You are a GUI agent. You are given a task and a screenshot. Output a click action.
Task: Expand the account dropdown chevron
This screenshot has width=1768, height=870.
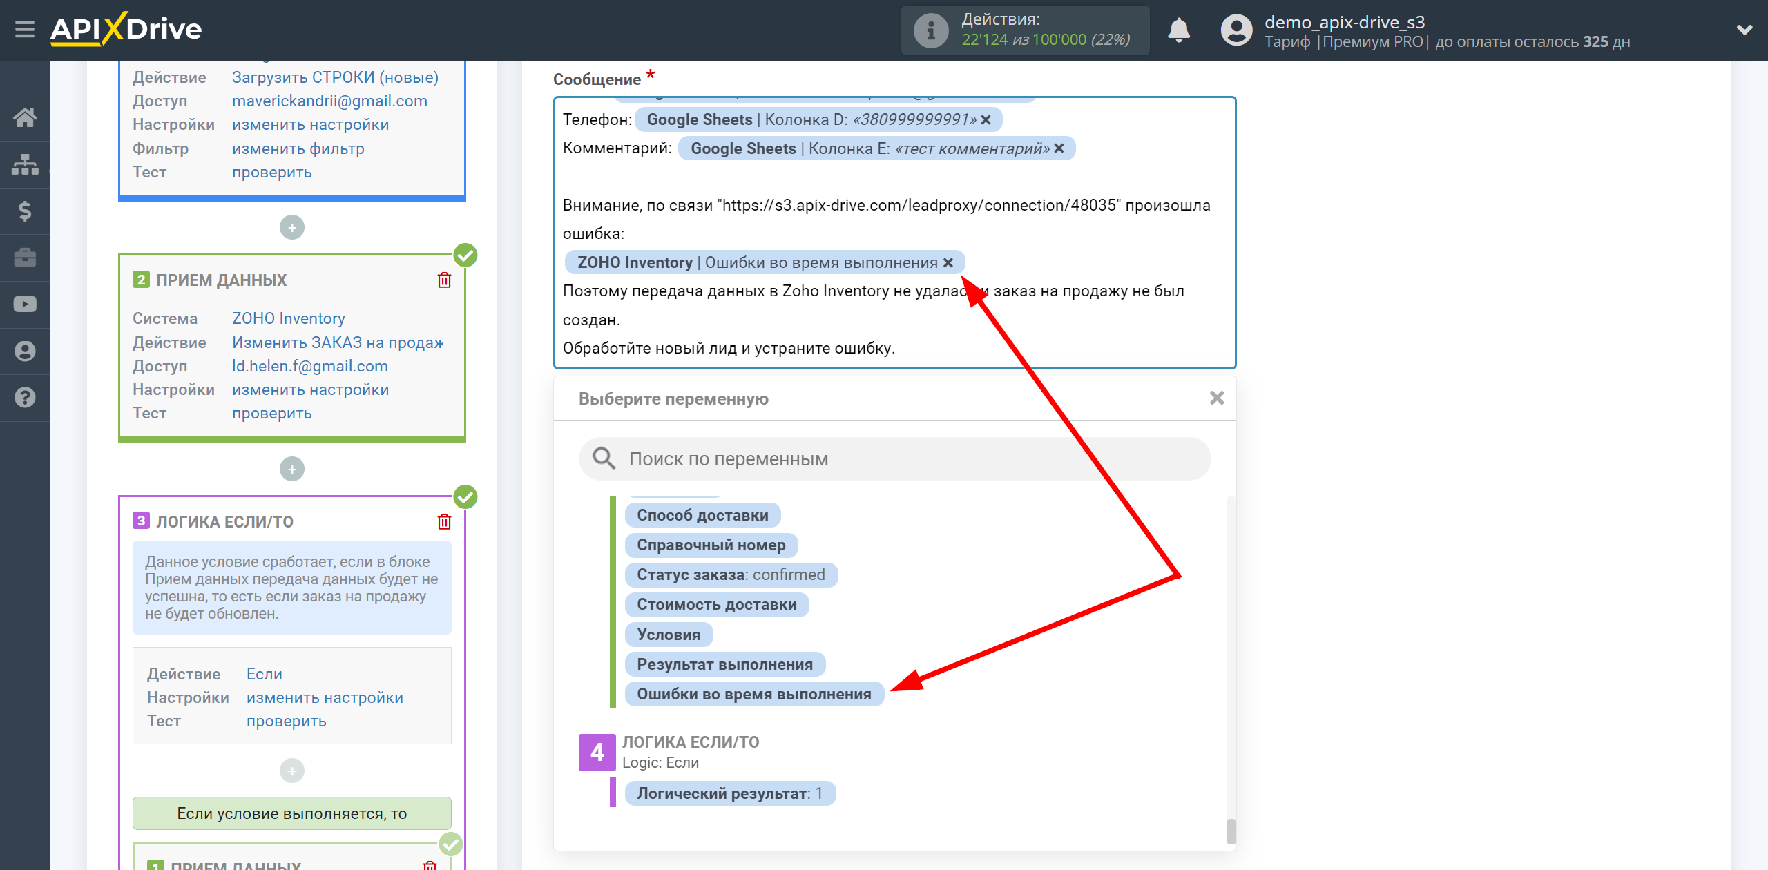click(1745, 30)
